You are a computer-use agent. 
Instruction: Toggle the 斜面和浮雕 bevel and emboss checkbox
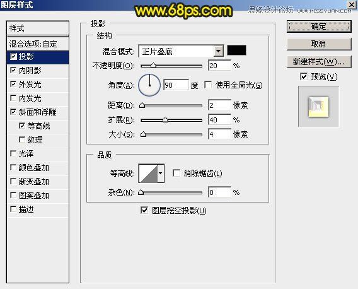click(13, 112)
